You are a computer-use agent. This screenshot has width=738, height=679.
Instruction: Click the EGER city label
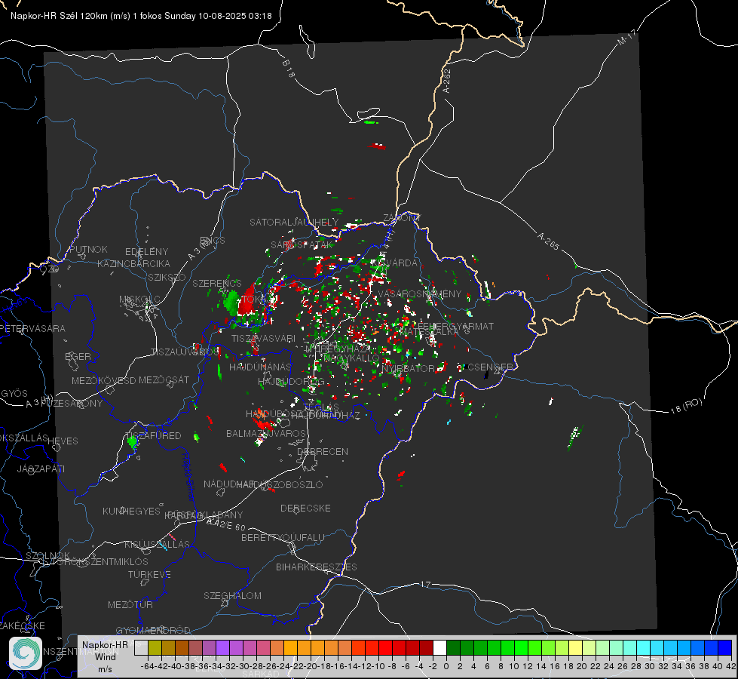pos(78,356)
